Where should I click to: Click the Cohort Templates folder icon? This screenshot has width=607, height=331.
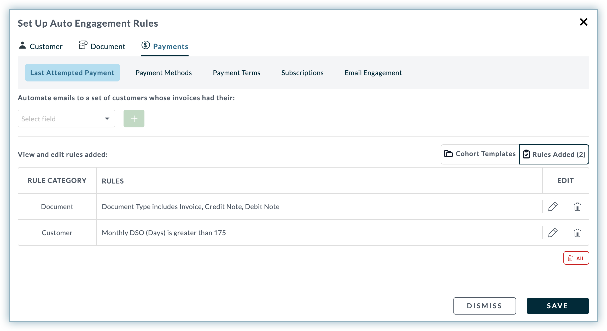point(448,153)
